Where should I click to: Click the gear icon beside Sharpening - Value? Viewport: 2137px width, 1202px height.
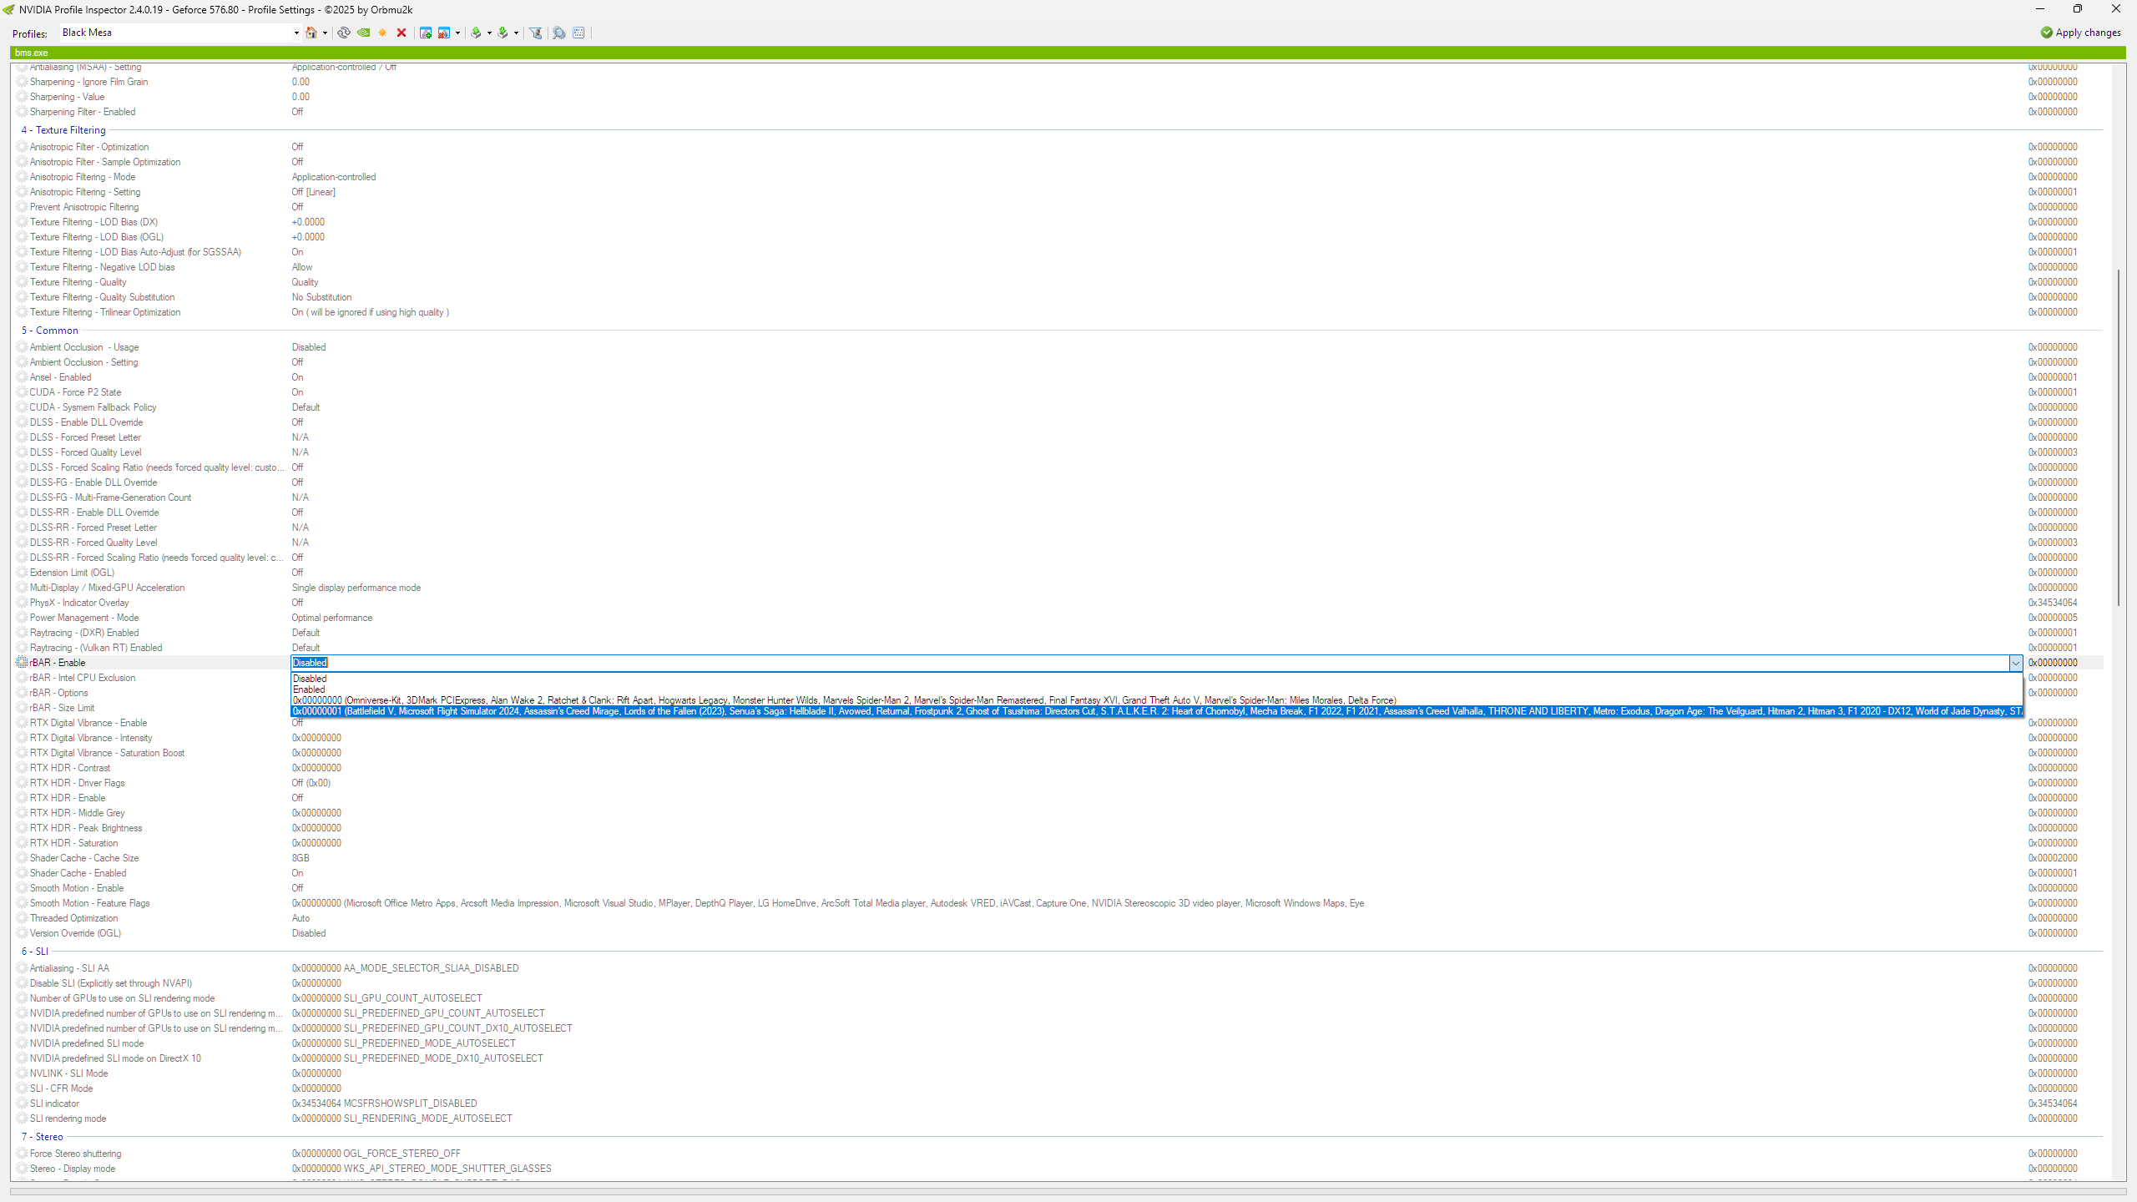tap(23, 97)
